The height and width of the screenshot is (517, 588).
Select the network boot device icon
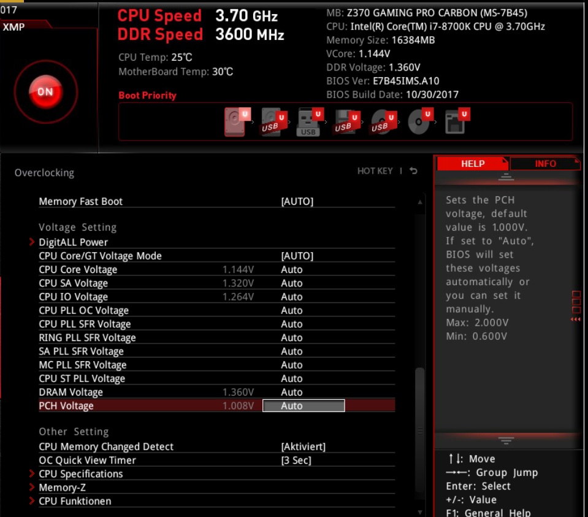tap(457, 121)
